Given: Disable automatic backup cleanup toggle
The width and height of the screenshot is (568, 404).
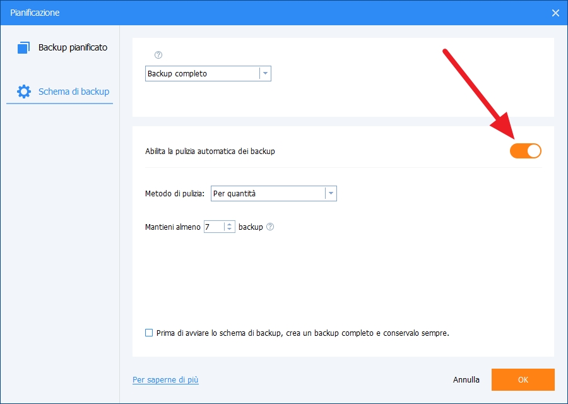Looking at the screenshot, I should (x=525, y=151).
